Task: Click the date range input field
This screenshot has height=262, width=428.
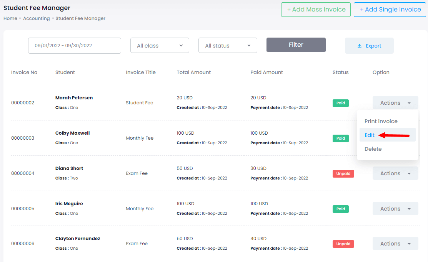Action: 74,45
